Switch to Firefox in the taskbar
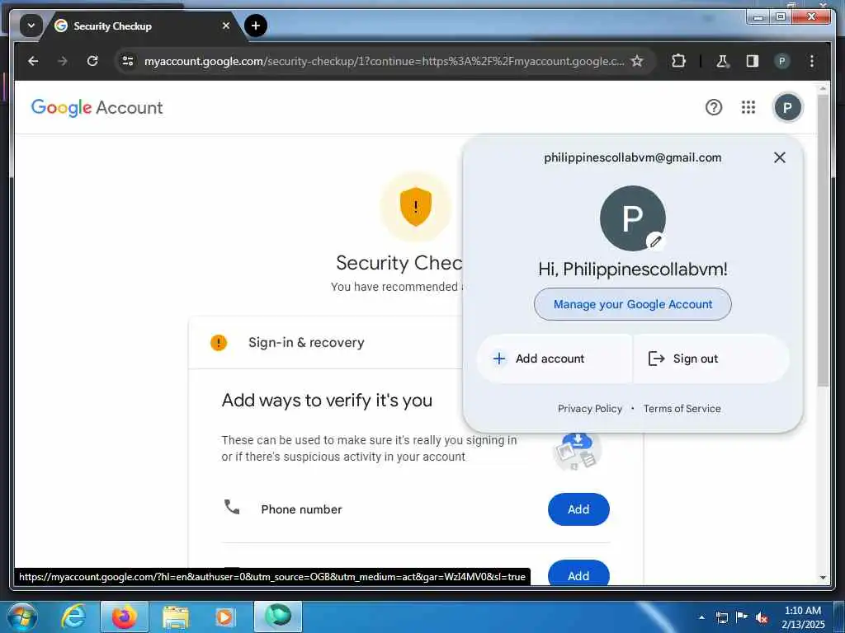845x633 pixels. (x=124, y=617)
